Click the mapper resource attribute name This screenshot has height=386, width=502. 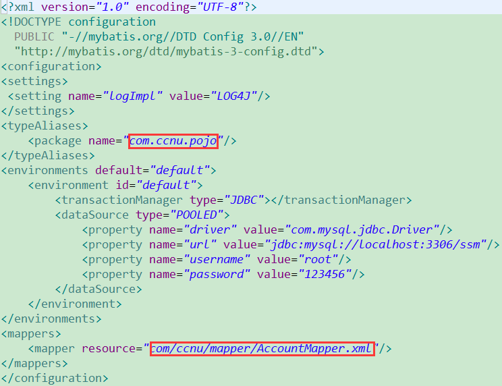[x=108, y=349]
